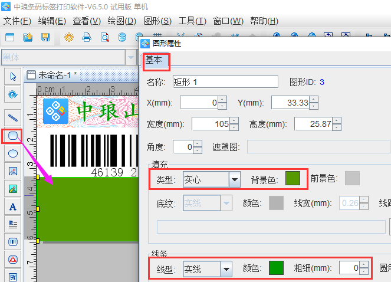Click the new label document icon
Viewport: 391px width, 282px height.
(9, 37)
